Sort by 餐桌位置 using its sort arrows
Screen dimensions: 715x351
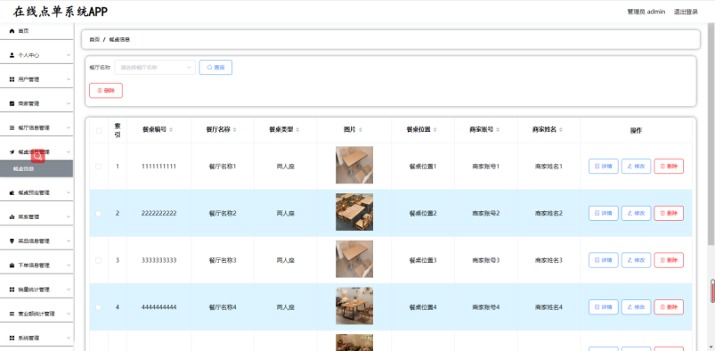coord(435,130)
